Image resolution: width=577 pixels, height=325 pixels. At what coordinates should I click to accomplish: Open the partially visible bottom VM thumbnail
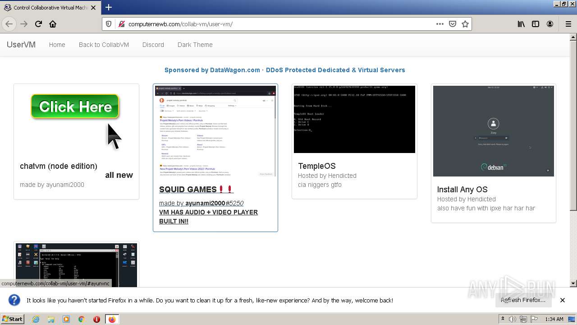pos(77,265)
